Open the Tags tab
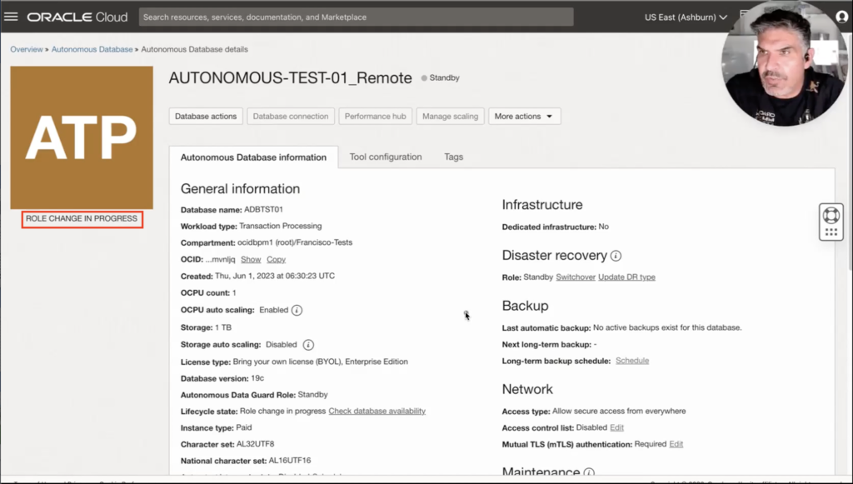The width and height of the screenshot is (853, 484). pyautogui.click(x=453, y=157)
